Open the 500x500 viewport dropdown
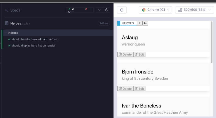 pos(194,10)
